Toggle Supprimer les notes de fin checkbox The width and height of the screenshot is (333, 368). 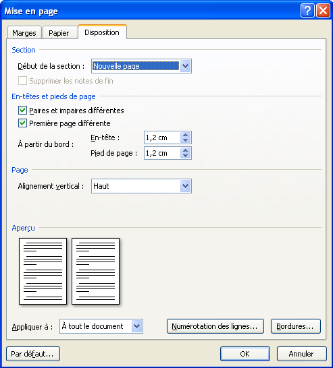[22, 81]
